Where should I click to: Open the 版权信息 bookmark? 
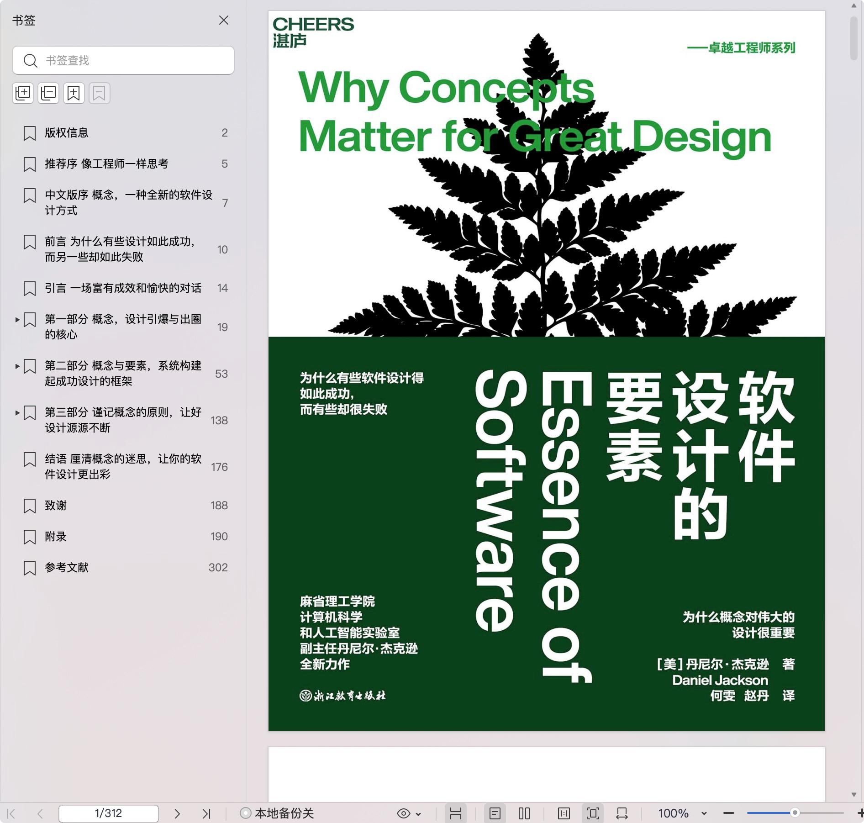tap(67, 133)
